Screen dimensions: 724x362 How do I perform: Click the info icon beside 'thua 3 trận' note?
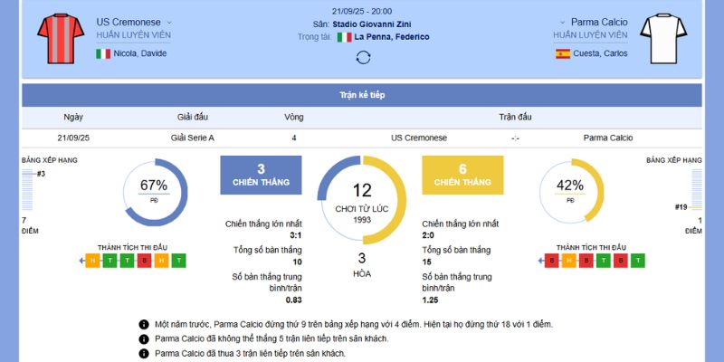143,353
